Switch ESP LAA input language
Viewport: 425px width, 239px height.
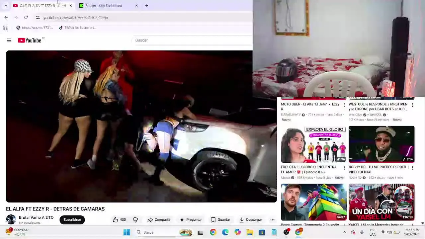373,232
